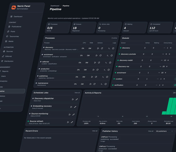Increase concurrency for curation queue
The width and height of the screenshot is (176, 152).
164,79
